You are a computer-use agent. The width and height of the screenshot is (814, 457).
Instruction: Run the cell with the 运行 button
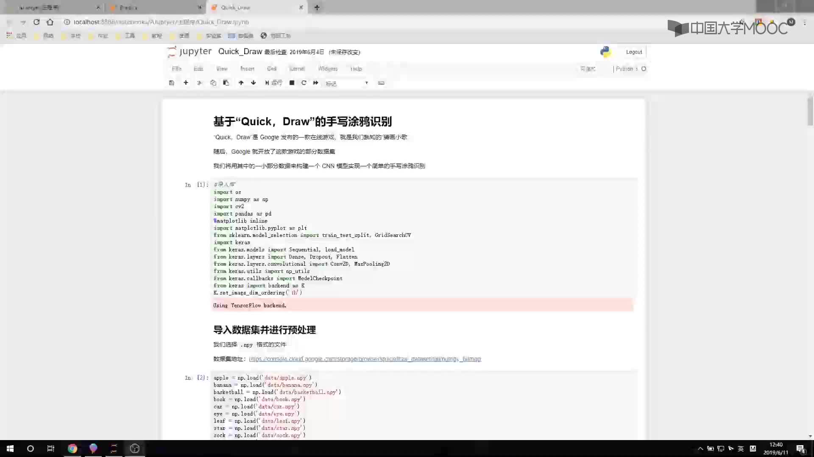[273, 83]
